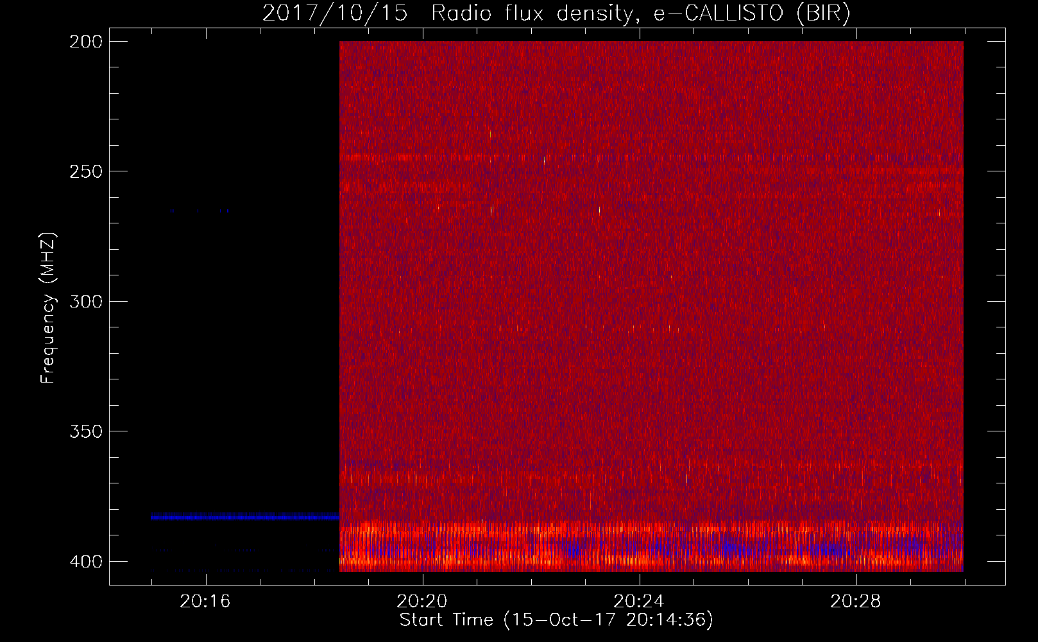Viewport: 1038px width, 642px height.
Task: Click the 'Frequency (MHZ)' y-axis label
Action: click(47, 308)
